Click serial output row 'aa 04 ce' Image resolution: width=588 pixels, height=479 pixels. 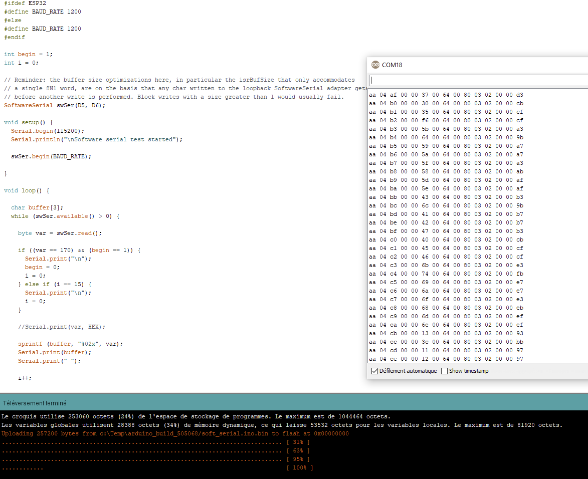pyautogui.click(x=446, y=359)
